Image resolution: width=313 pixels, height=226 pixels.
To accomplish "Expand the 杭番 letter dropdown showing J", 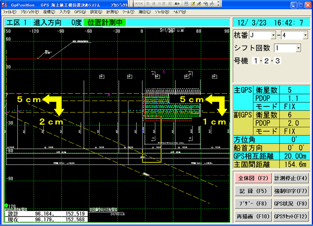I will click(x=273, y=36).
